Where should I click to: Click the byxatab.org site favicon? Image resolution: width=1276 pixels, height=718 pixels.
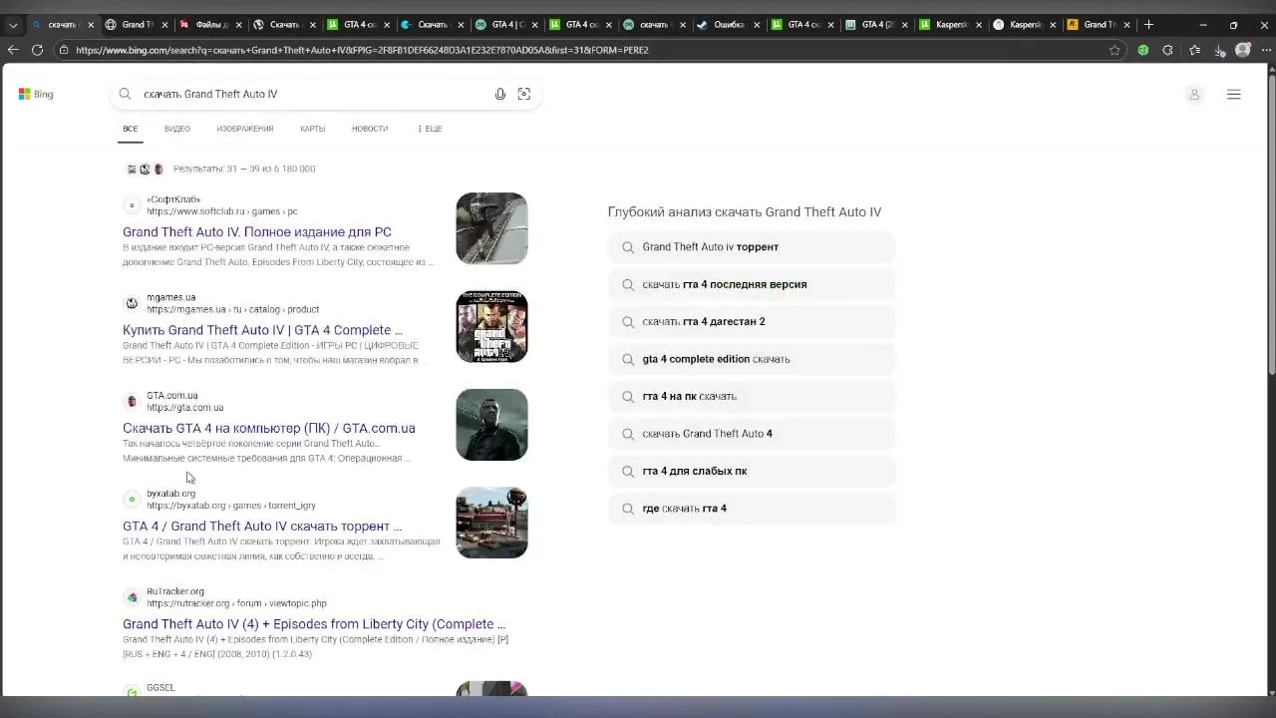pos(132,500)
